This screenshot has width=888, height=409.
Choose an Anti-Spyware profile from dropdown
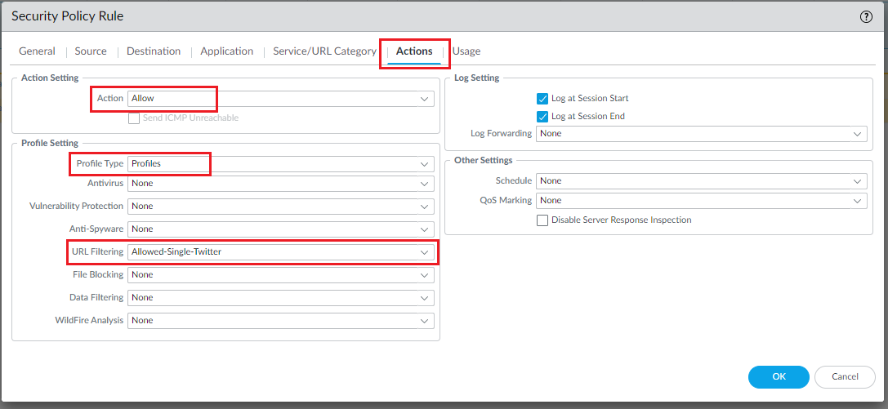(x=280, y=229)
